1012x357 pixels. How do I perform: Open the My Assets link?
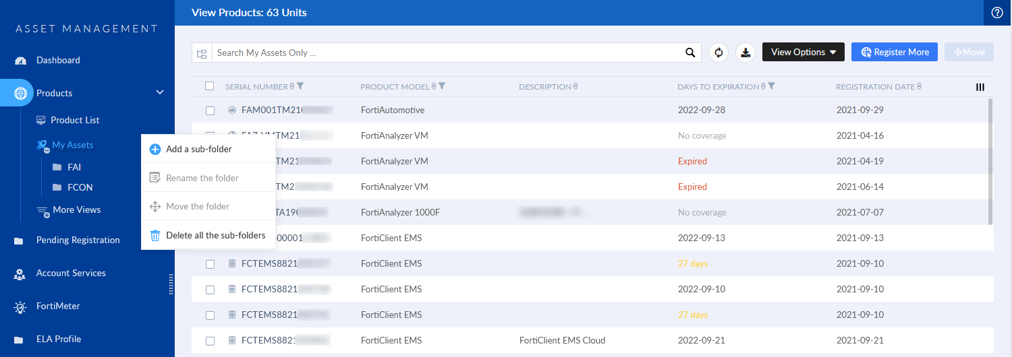pyautogui.click(x=73, y=145)
